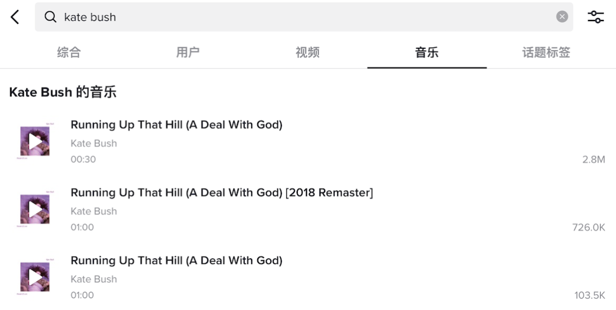616x310 pixels.
Task: Play the first Running Up That Hill track
Action: (35, 141)
